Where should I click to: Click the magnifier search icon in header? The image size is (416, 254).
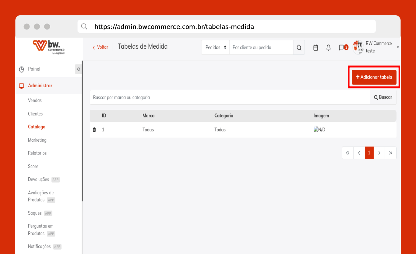click(299, 48)
